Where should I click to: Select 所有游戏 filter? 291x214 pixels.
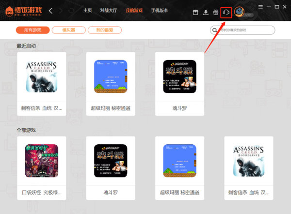[x=33, y=30]
